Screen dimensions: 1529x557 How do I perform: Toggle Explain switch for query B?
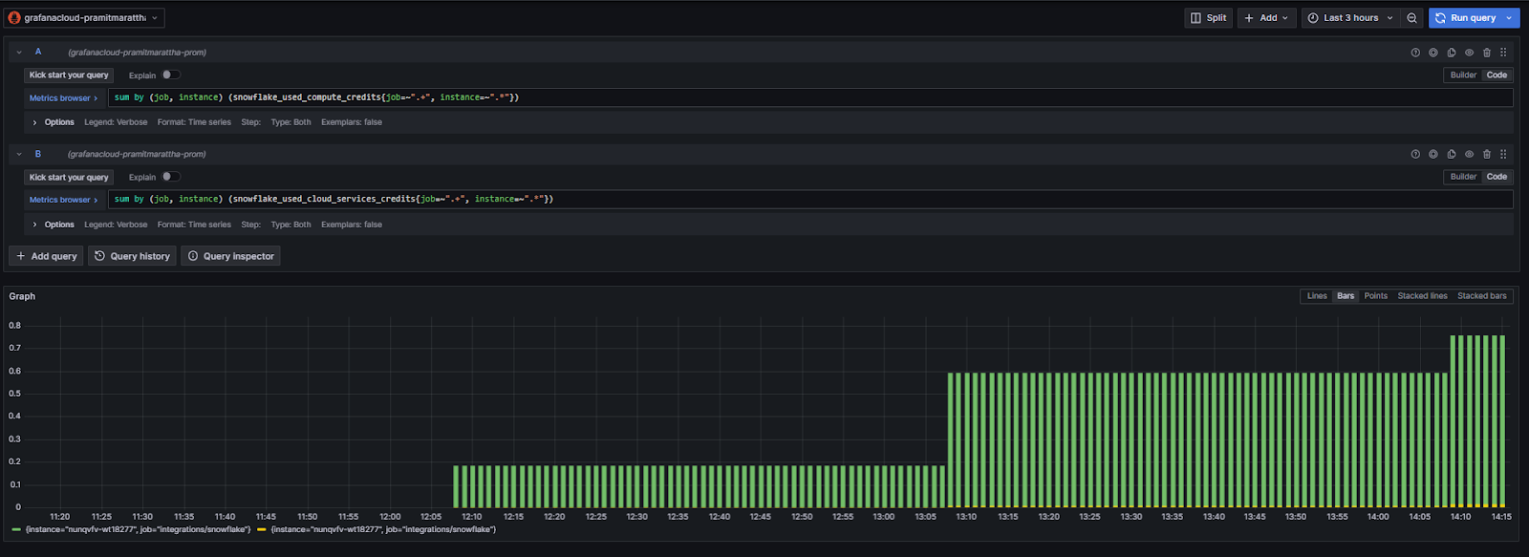point(170,177)
